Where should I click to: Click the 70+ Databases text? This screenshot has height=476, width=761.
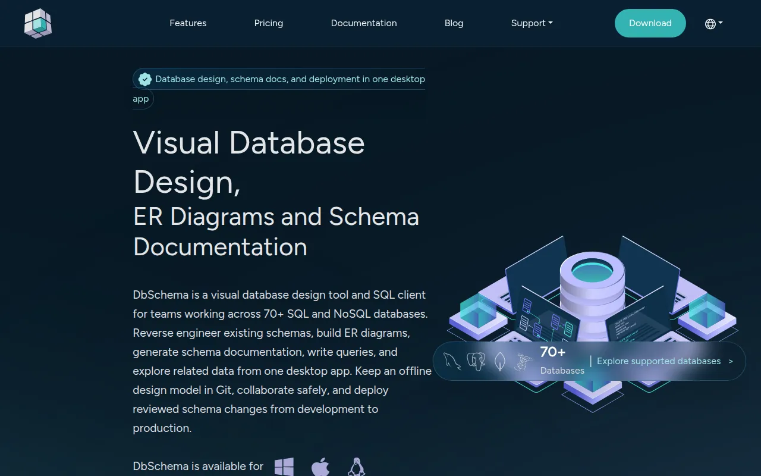[x=562, y=361]
